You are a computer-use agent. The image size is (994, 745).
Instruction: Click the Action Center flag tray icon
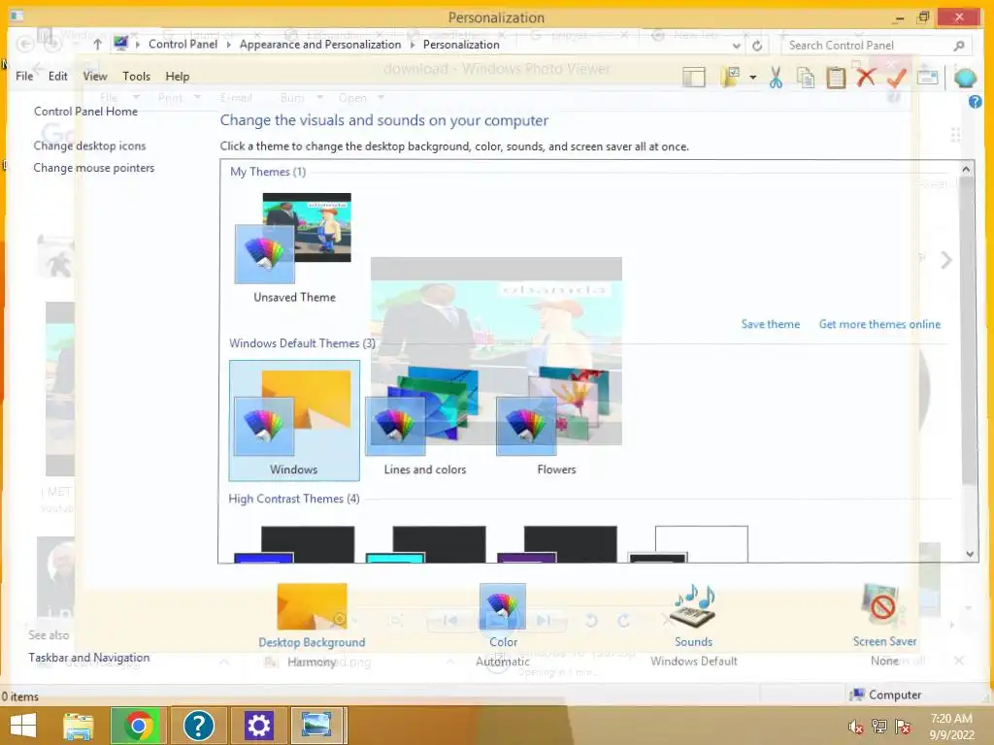point(903,727)
